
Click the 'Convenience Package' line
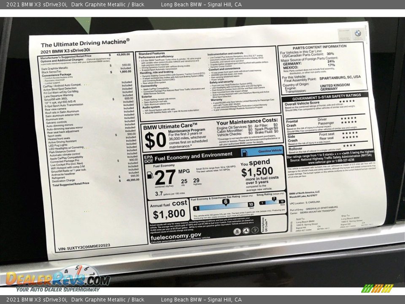pyautogui.click(x=56, y=75)
